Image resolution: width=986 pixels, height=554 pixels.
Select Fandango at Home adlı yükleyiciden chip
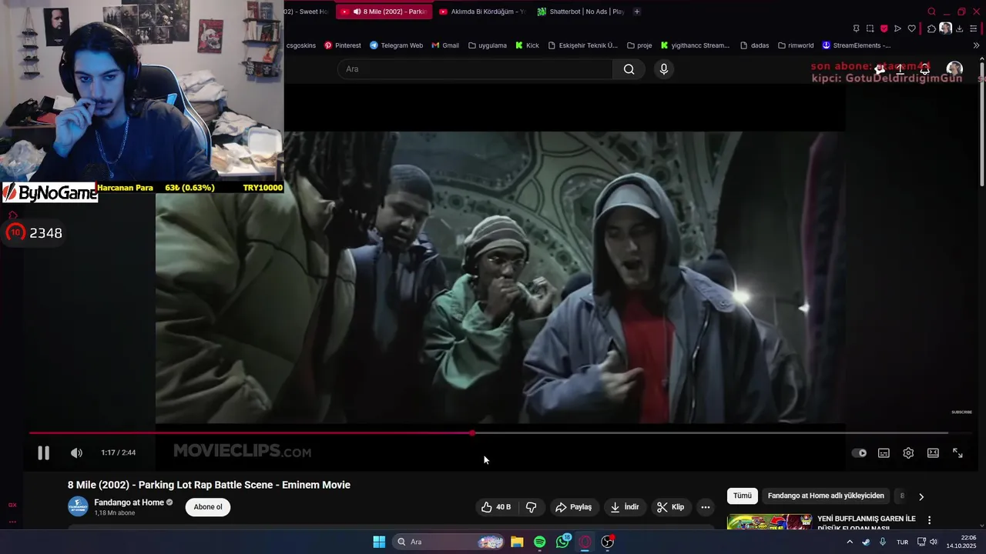tap(826, 496)
